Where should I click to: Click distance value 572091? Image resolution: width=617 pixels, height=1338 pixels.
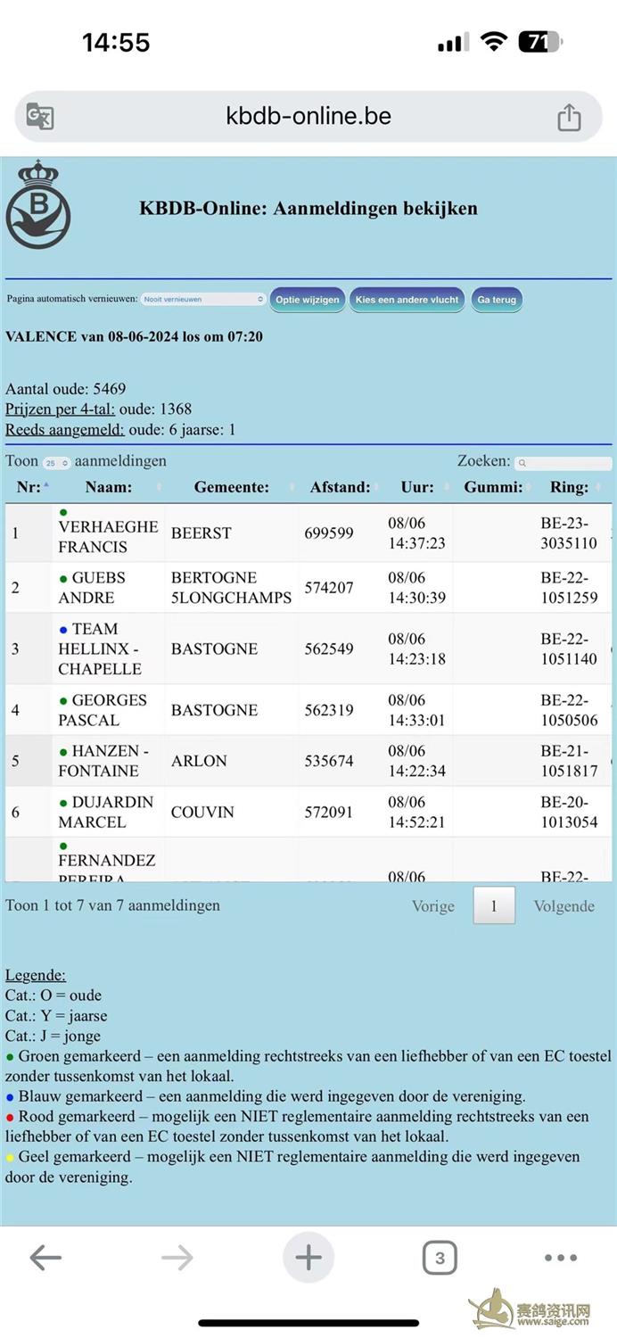coord(329,813)
